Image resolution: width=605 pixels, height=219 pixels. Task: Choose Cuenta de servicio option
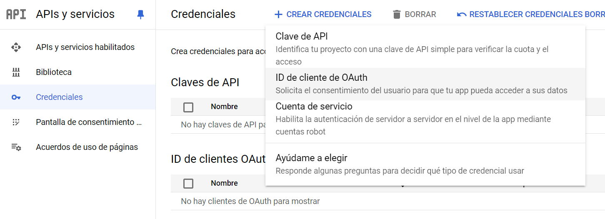tap(425, 119)
